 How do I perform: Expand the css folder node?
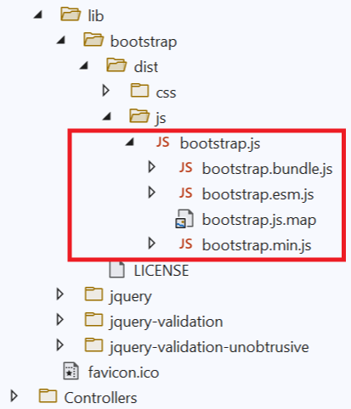click(106, 91)
